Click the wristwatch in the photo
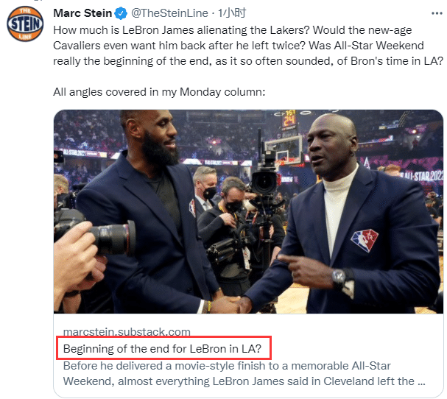Image resolution: width=447 pixels, height=399 pixels. coord(339,276)
